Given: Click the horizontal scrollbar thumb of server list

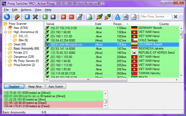Looking at the screenshot, I should tap(88, 80).
